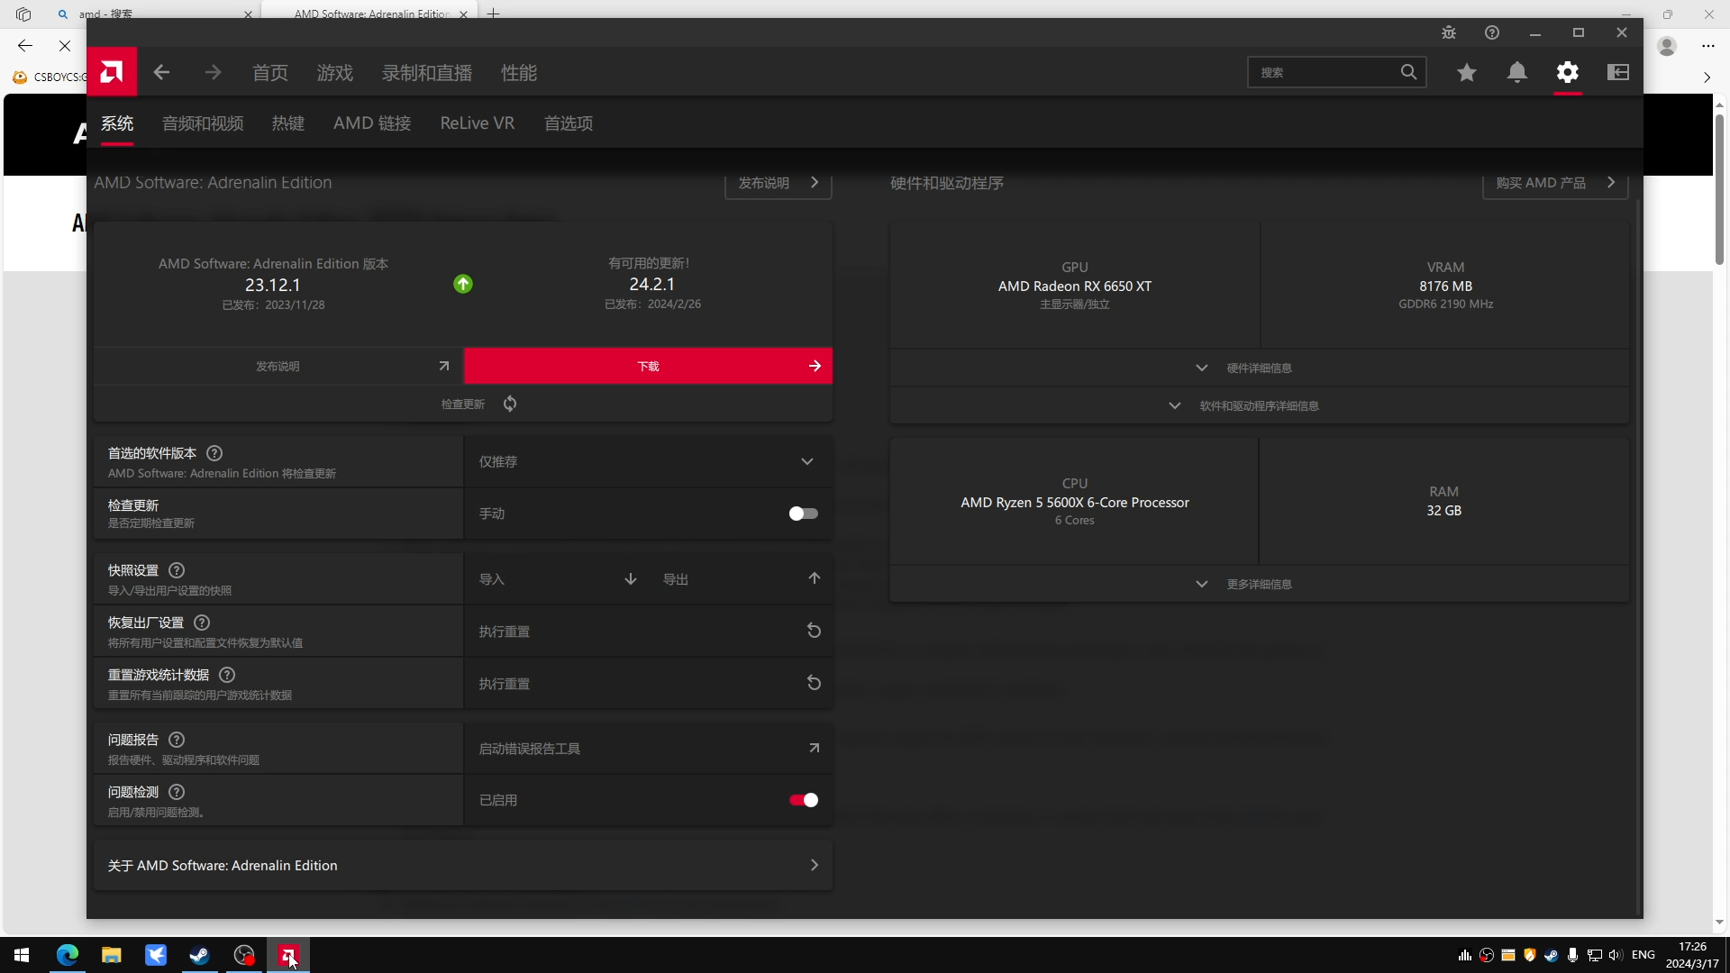Open the Windows Start menu
The image size is (1730, 973).
[22, 955]
